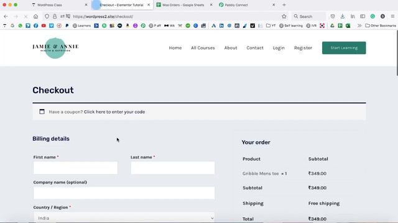Focus the First name input field
The height and width of the screenshot is (223, 398).
click(x=75, y=168)
